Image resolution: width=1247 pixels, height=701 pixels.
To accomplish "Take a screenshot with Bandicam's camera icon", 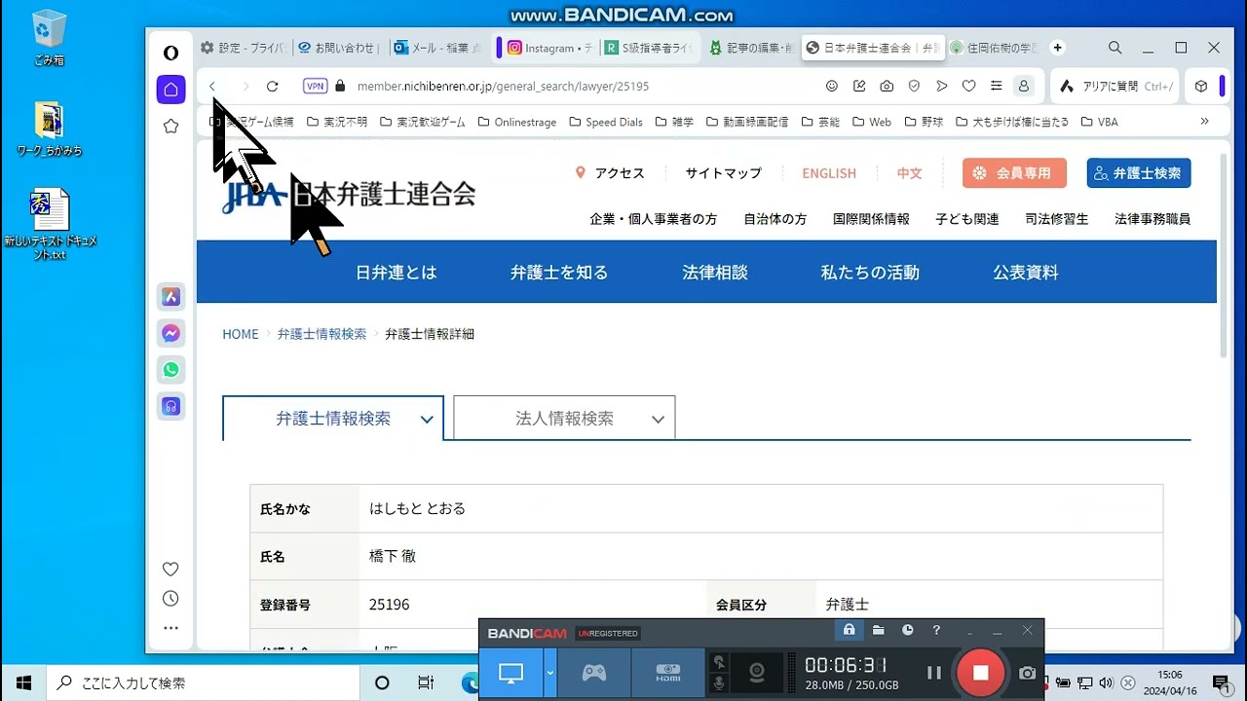I will click(x=1028, y=672).
